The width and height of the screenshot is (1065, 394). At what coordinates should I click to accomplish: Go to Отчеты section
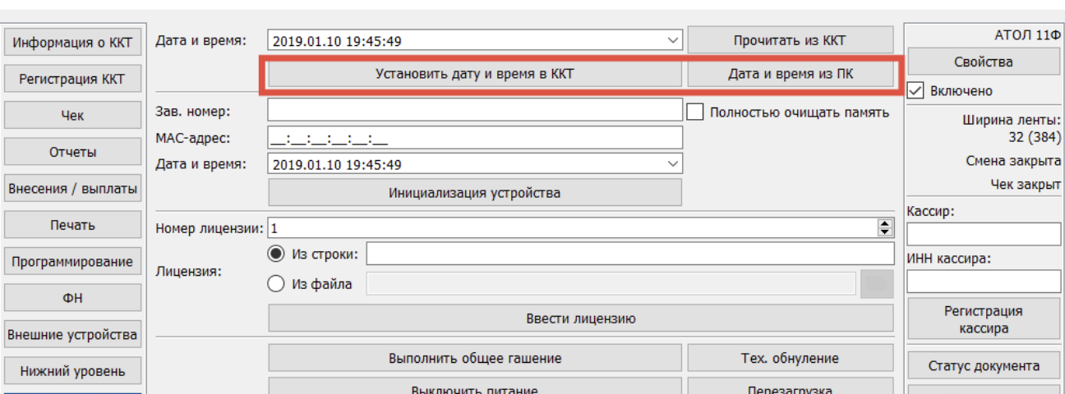coord(72,153)
